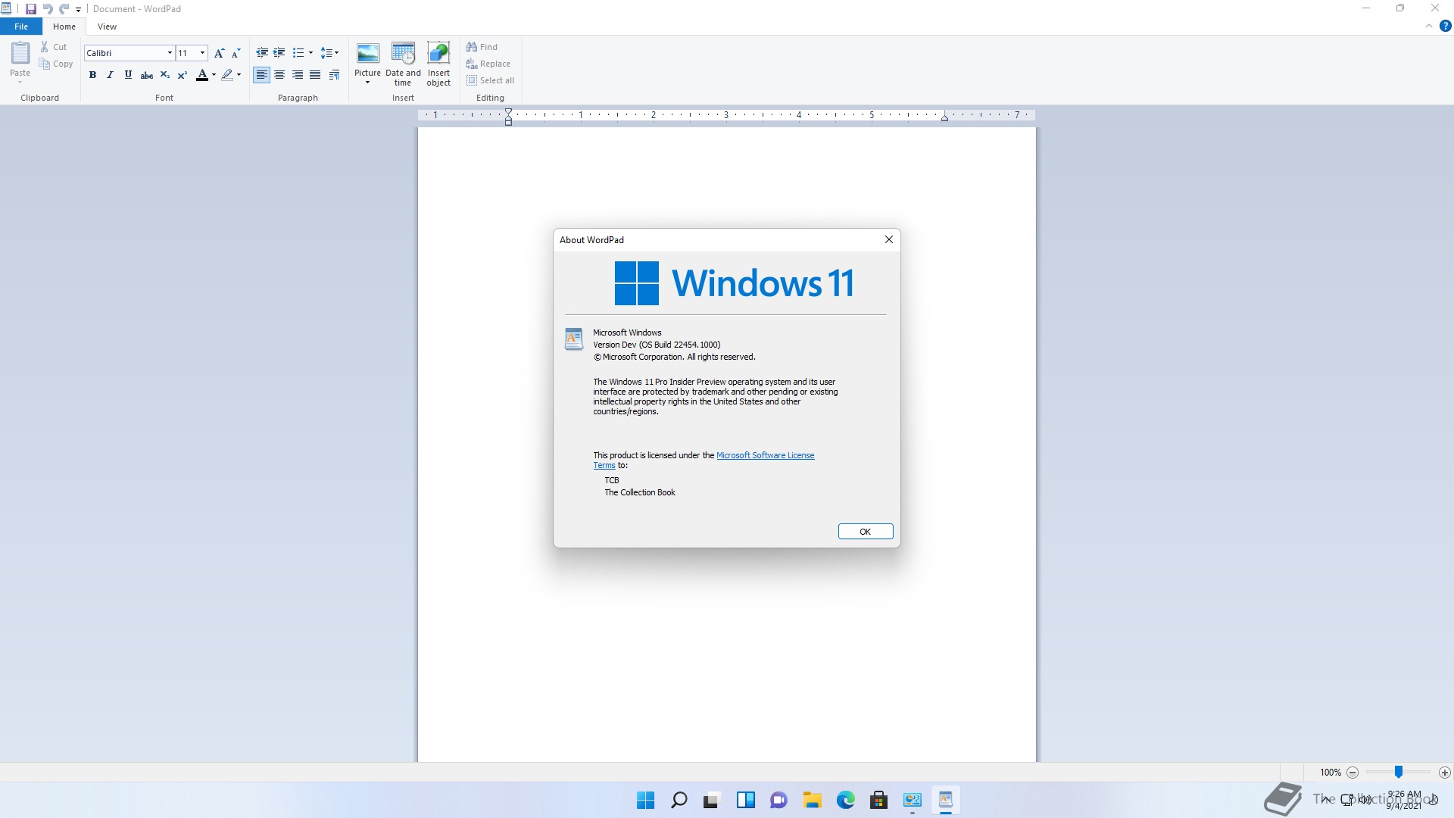This screenshot has height=818, width=1454.
Task: Click Find in Editing group
Action: click(482, 47)
